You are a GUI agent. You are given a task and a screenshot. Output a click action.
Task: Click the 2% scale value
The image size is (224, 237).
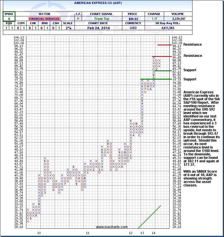tap(68, 28)
